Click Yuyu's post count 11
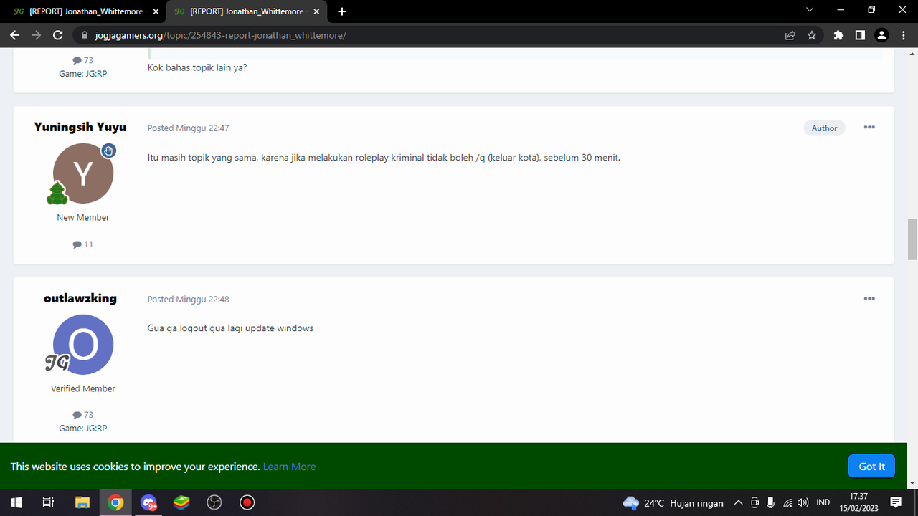Viewport: 918px width, 516px height. click(83, 244)
